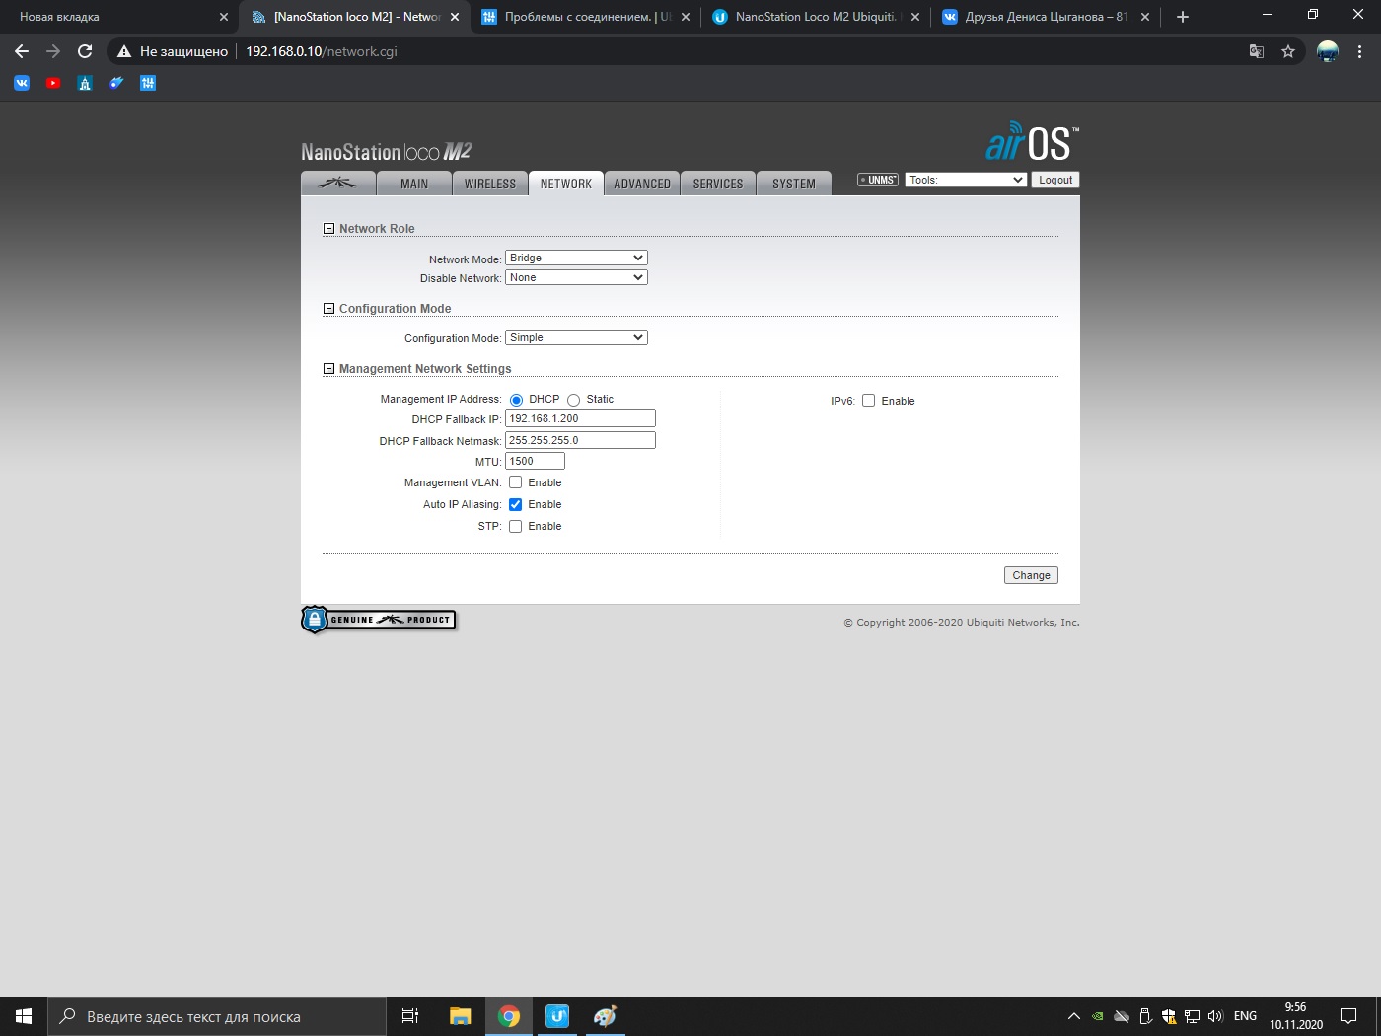Open the Chrome three-dot menu
The image size is (1381, 1036).
[1360, 51]
